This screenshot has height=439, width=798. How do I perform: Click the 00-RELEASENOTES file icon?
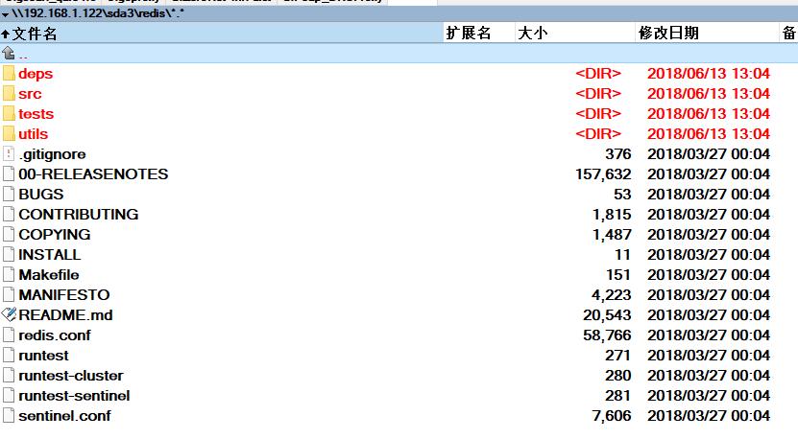[9, 174]
